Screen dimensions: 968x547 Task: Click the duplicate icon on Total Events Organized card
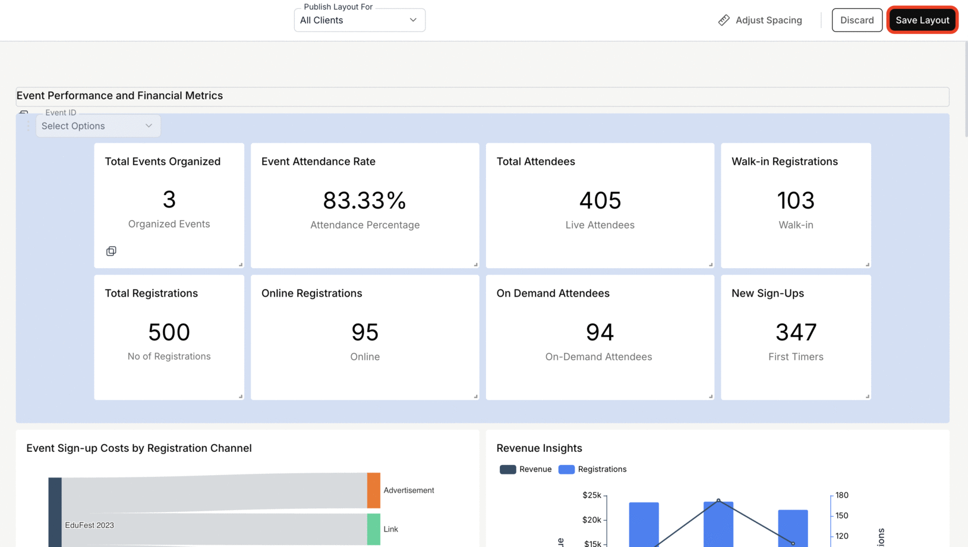coord(111,251)
